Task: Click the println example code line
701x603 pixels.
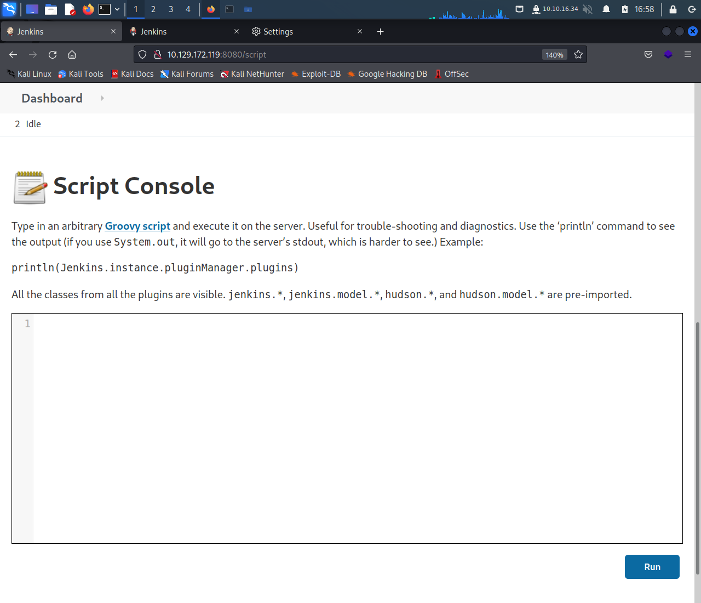Action: click(155, 268)
